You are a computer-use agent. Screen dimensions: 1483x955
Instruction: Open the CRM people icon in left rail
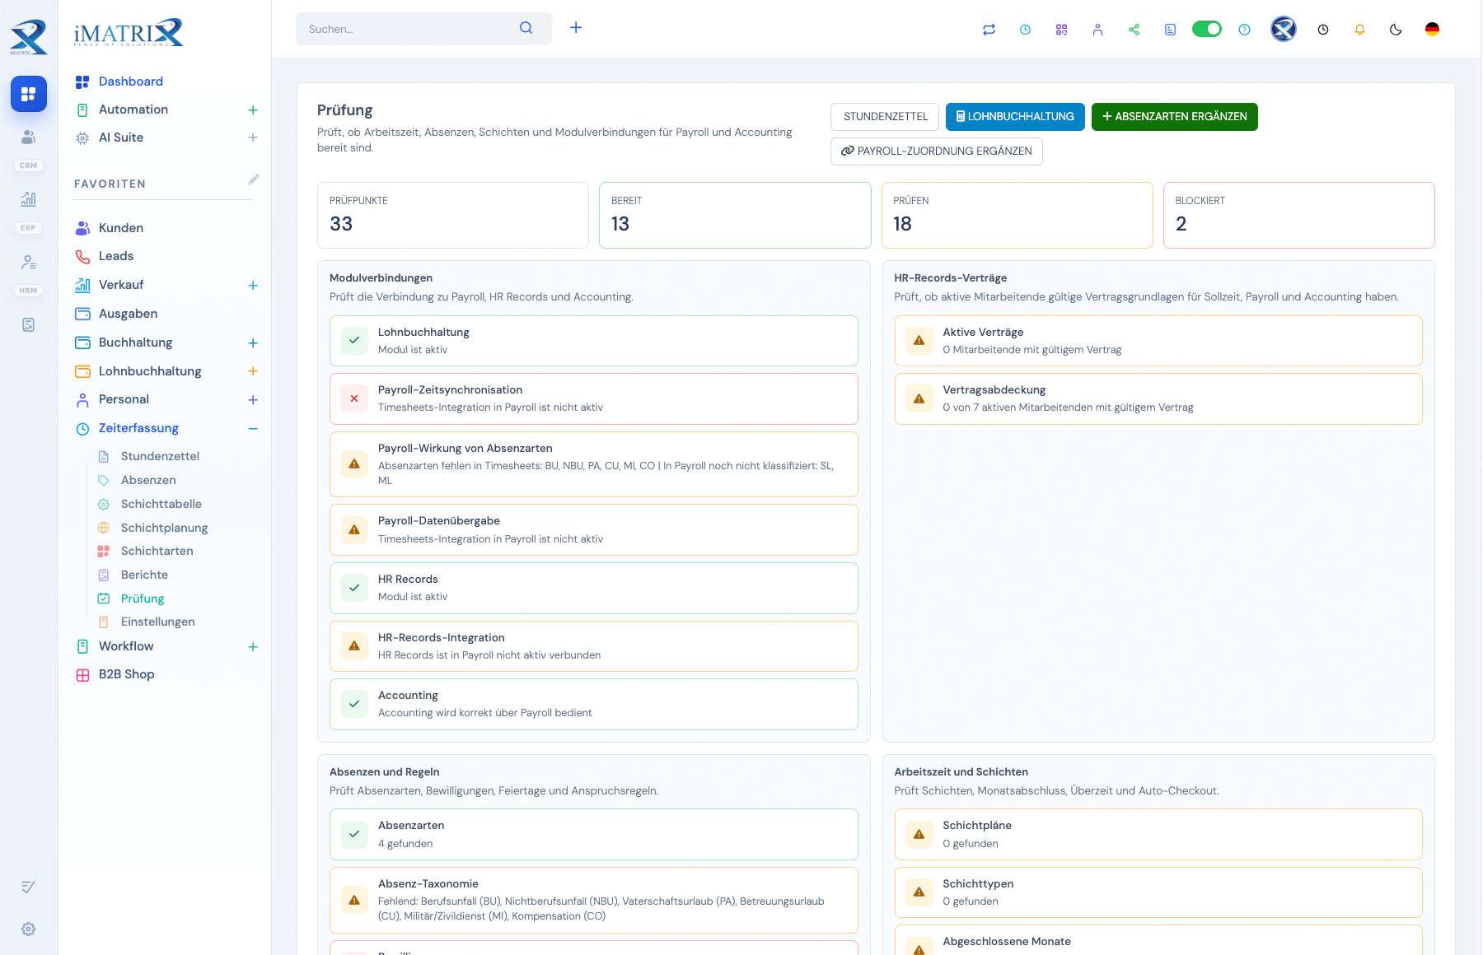tap(28, 137)
